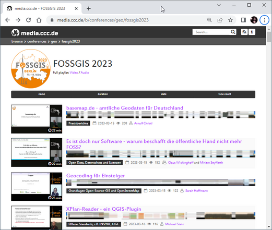272x230 pixels.
Task: Click date 2023-03-16 on XPlan-Reader row
Action: [137, 224]
